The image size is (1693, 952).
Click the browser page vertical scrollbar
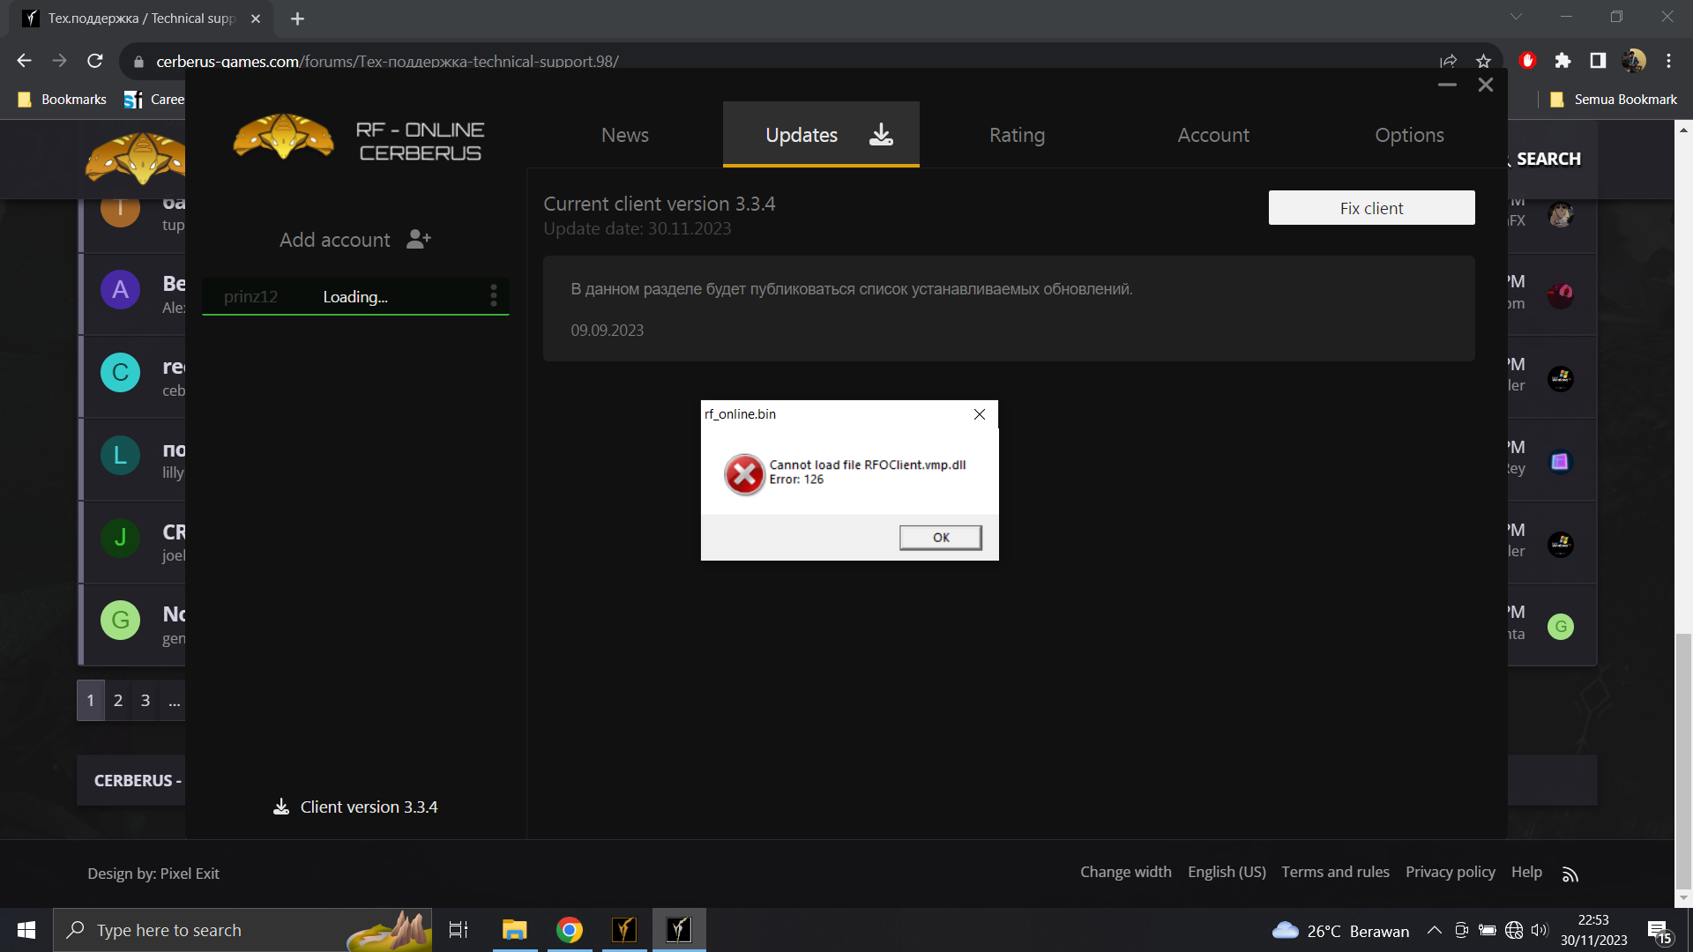pyautogui.click(x=1683, y=762)
